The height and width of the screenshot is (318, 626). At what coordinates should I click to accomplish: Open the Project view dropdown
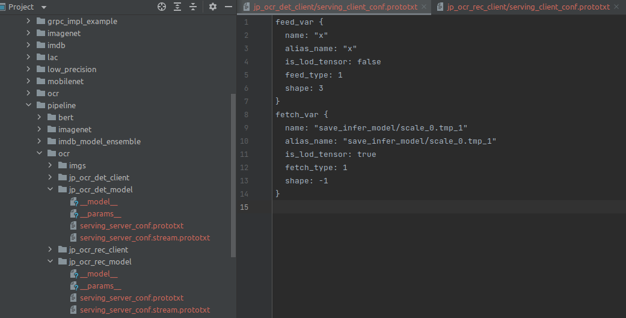pos(44,7)
